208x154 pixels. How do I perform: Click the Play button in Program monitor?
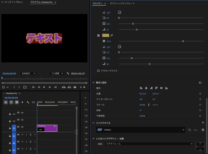[44, 87]
